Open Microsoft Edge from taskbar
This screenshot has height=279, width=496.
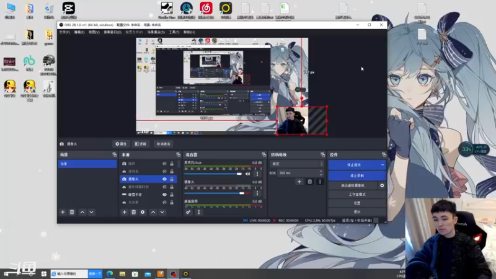110,273
